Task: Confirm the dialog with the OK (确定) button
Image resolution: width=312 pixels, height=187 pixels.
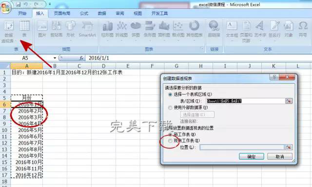Action: 252,157
